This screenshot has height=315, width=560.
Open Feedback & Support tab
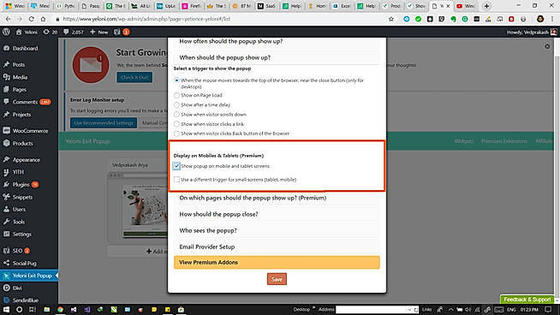tap(527, 300)
